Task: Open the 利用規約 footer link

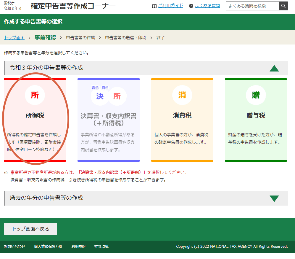Action: pyautogui.click(x=78, y=246)
